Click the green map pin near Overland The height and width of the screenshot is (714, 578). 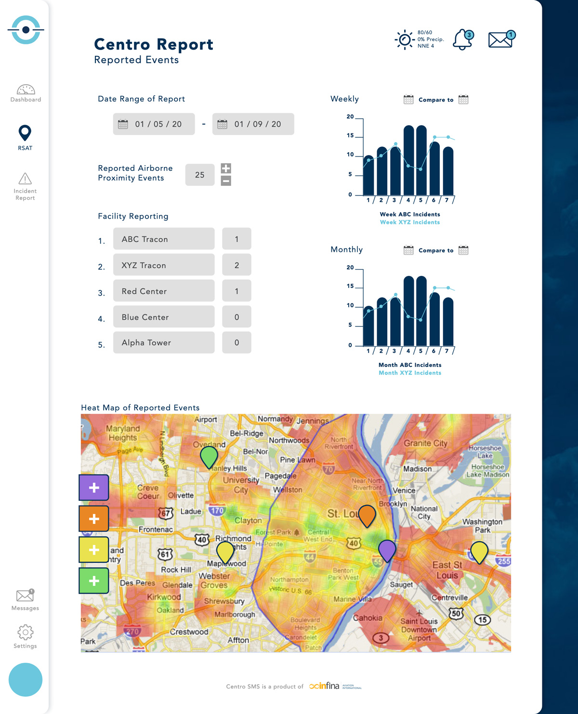(x=209, y=456)
